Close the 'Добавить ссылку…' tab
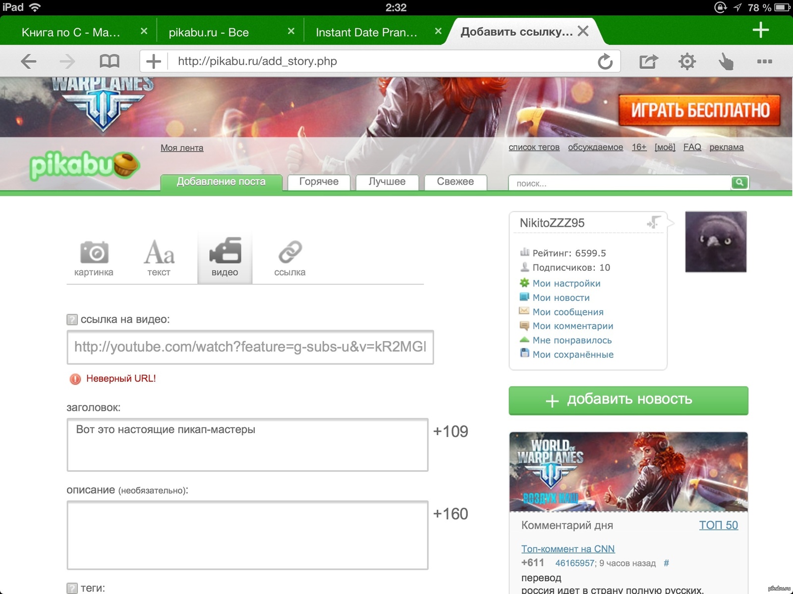Image resolution: width=793 pixels, height=594 pixels. click(x=583, y=31)
